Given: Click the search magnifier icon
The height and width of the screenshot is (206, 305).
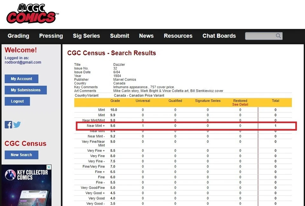Looking at the screenshot, I should 278,36.
